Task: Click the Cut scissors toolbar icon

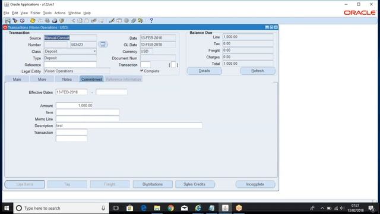Action: pyautogui.click(x=73, y=21)
